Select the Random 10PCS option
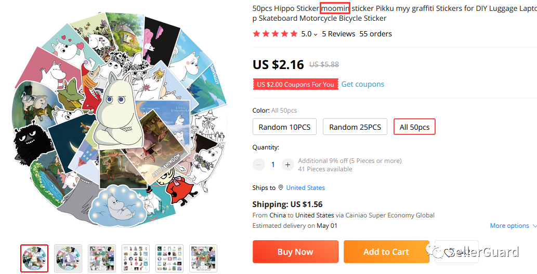 pyautogui.click(x=284, y=127)
